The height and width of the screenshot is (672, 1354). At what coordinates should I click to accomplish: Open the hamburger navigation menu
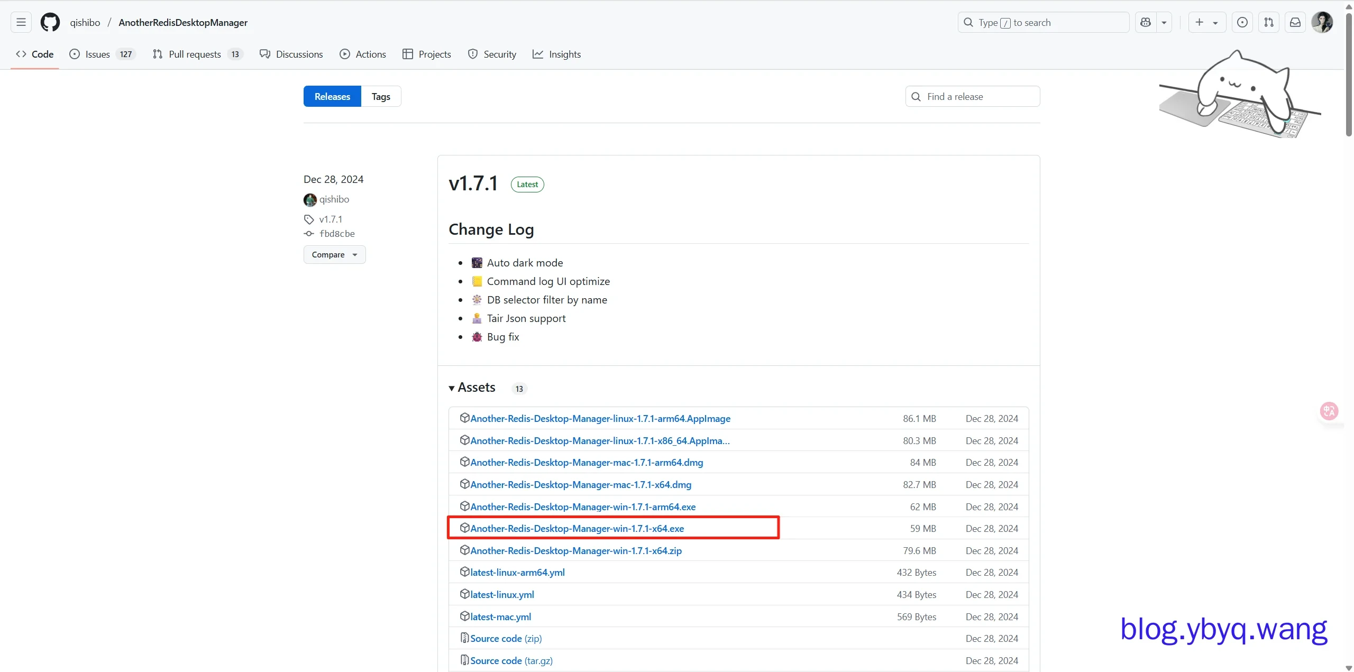(21, 22)
